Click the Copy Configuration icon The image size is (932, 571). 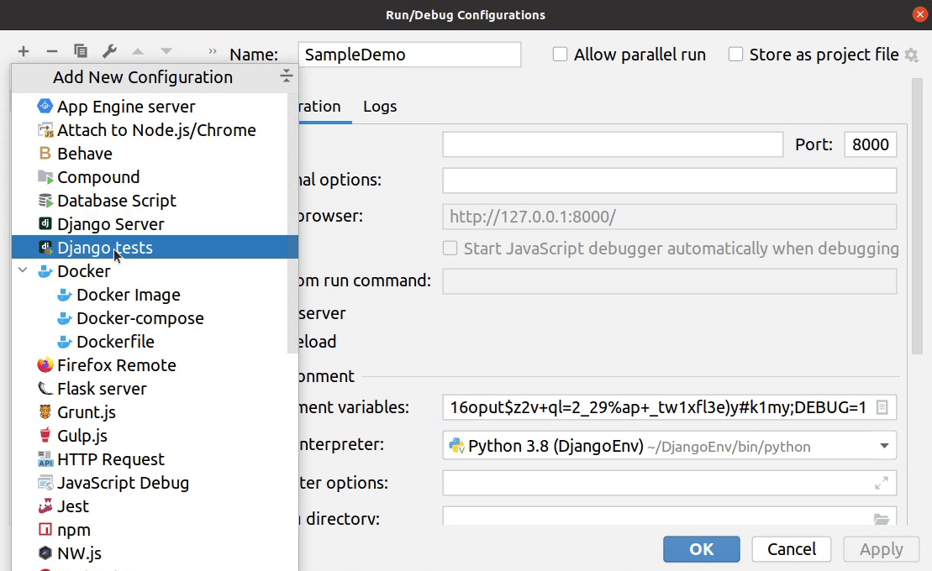tap(80, 52)
